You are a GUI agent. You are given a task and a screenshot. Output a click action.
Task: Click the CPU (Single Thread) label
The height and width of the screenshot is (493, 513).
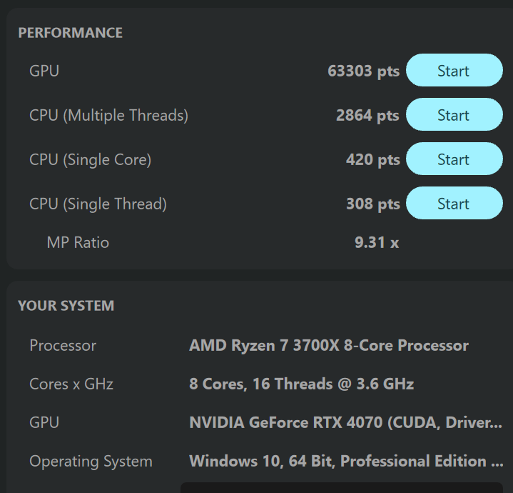point(98,204)
